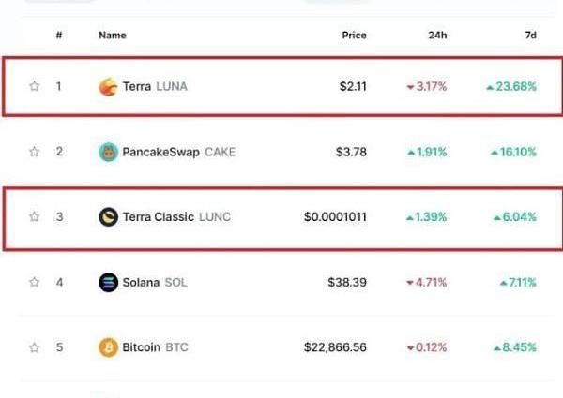This screenshot has width=563, height=398.
Task: Click the Terra LUNA coin logo
Action: pos(109,87)
